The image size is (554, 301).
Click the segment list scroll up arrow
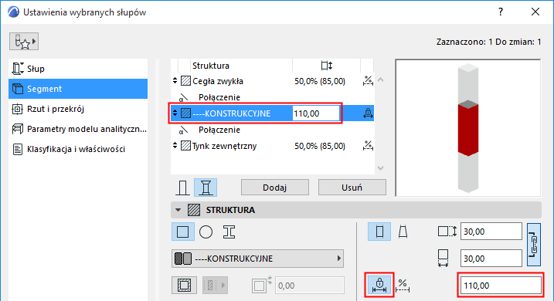pyautogui.click(x=380, y=80)
